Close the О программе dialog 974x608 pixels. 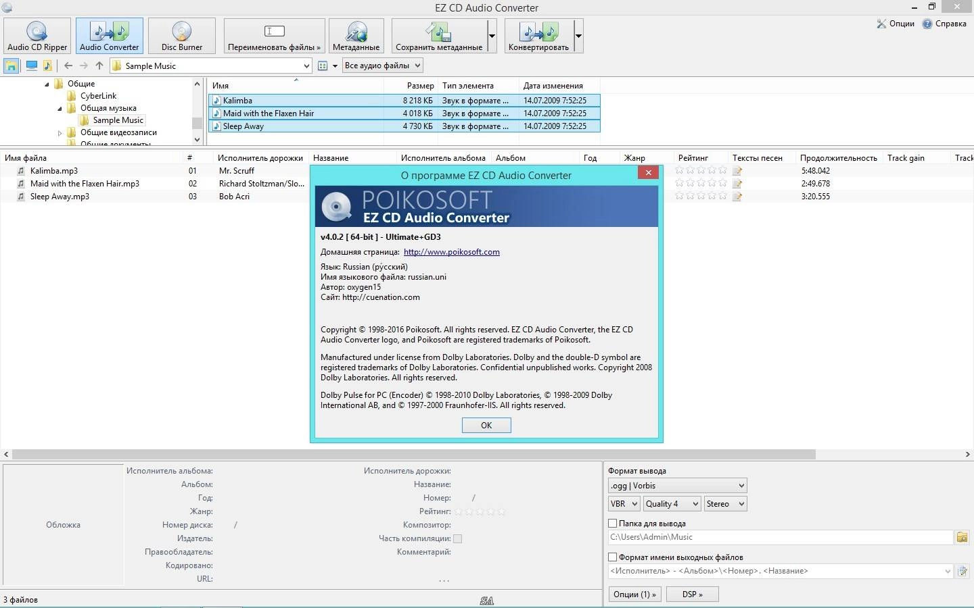pyautogui.click(x=648, y=172)
